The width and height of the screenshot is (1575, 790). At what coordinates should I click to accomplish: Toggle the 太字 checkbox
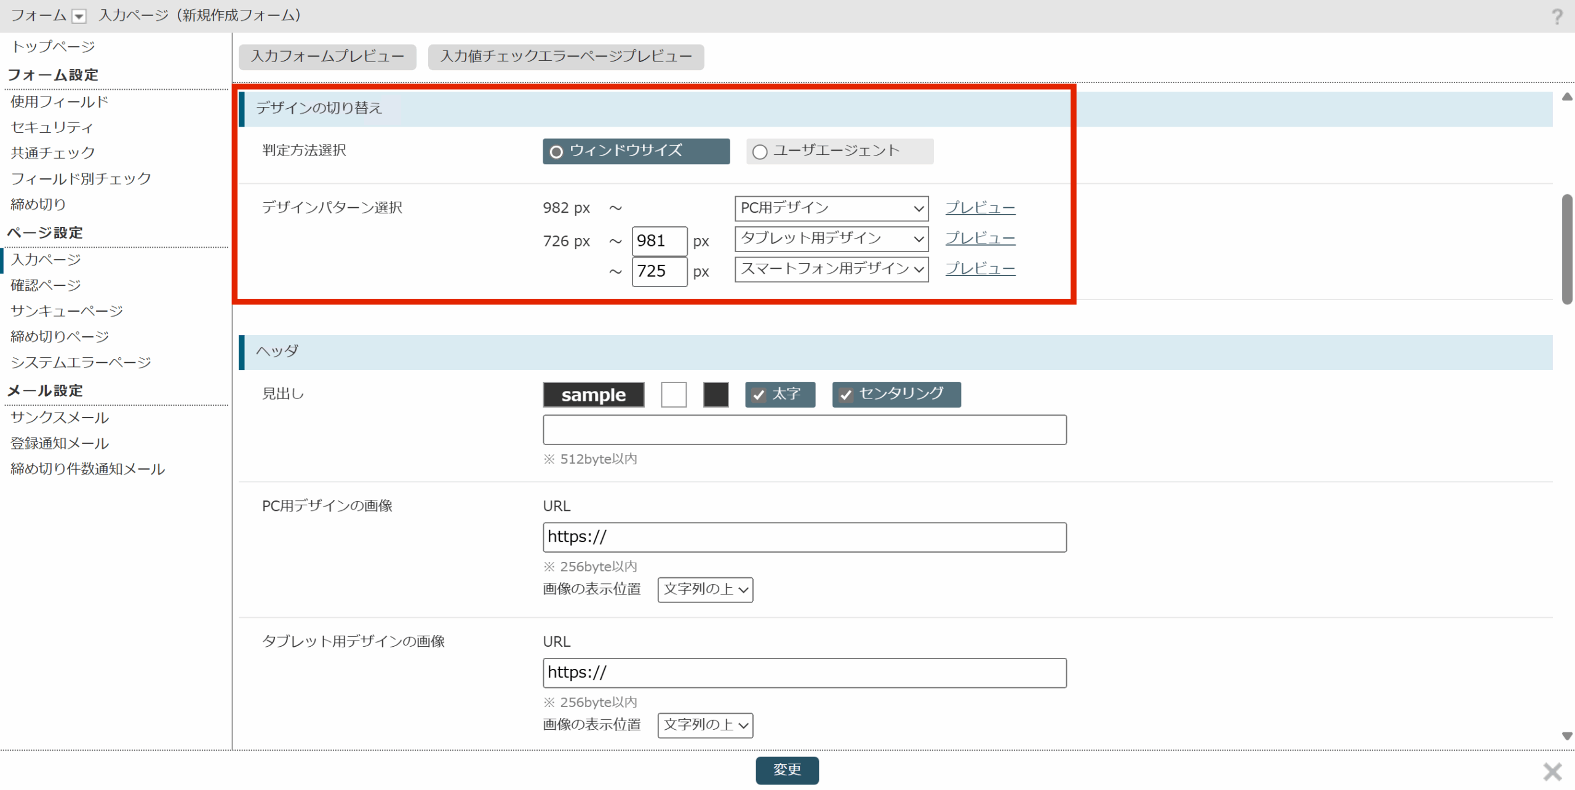pos(780,394)
